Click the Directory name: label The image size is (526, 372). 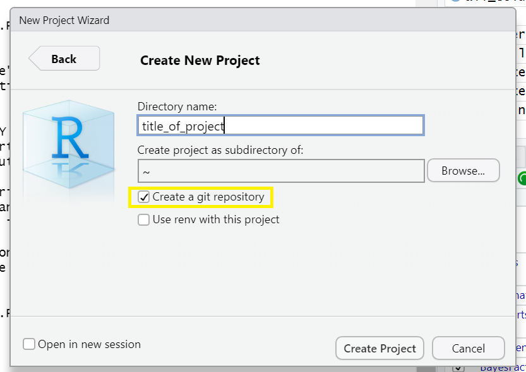click(x=177, y=107)
